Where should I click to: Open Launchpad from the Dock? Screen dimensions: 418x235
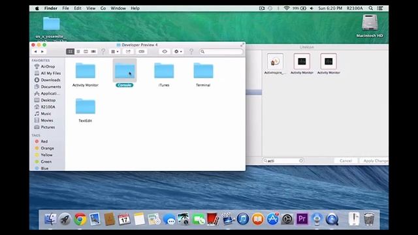65,219
